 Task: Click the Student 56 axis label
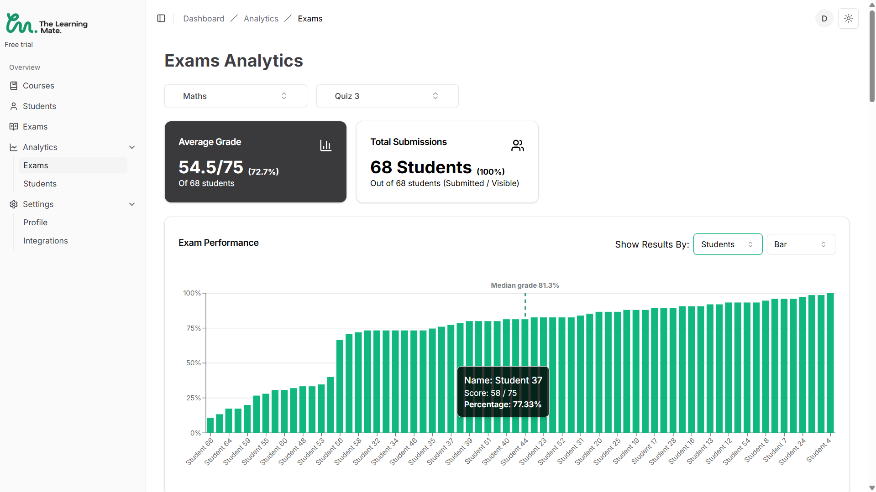point(329,451)
